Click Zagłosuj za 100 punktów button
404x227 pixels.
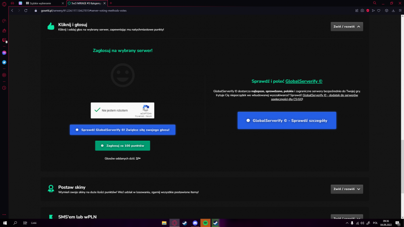coord(122,146)
